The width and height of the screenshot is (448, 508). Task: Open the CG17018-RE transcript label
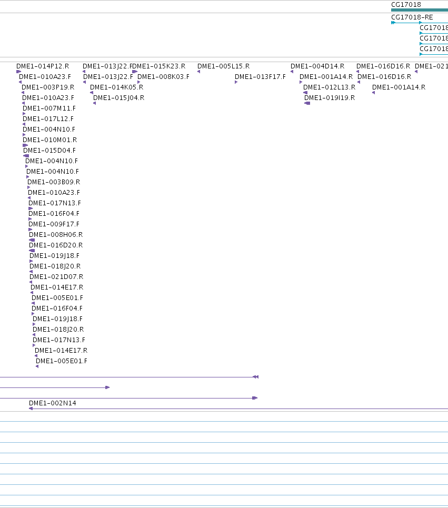click(412, 17)
